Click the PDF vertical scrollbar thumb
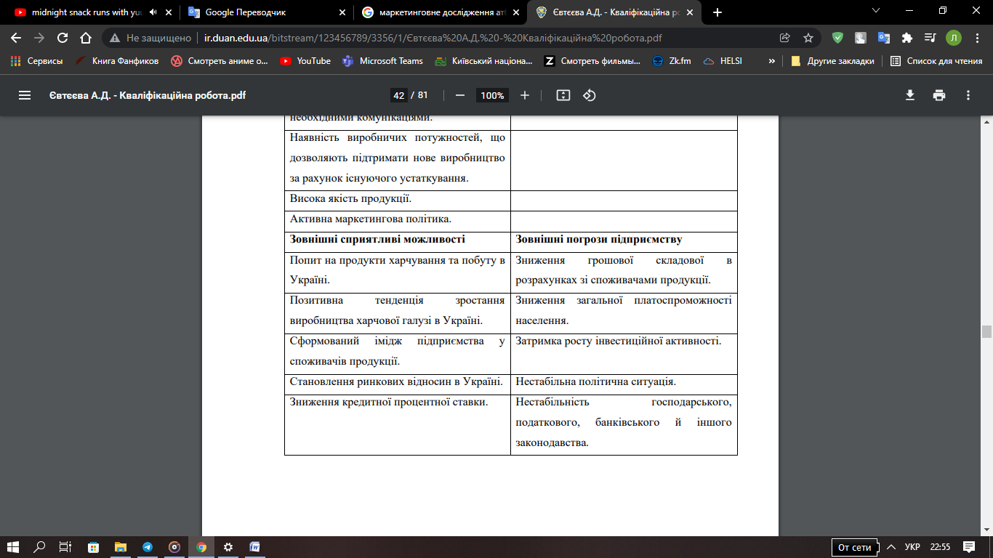Viewport: 993px width, 558px height. 986,332
